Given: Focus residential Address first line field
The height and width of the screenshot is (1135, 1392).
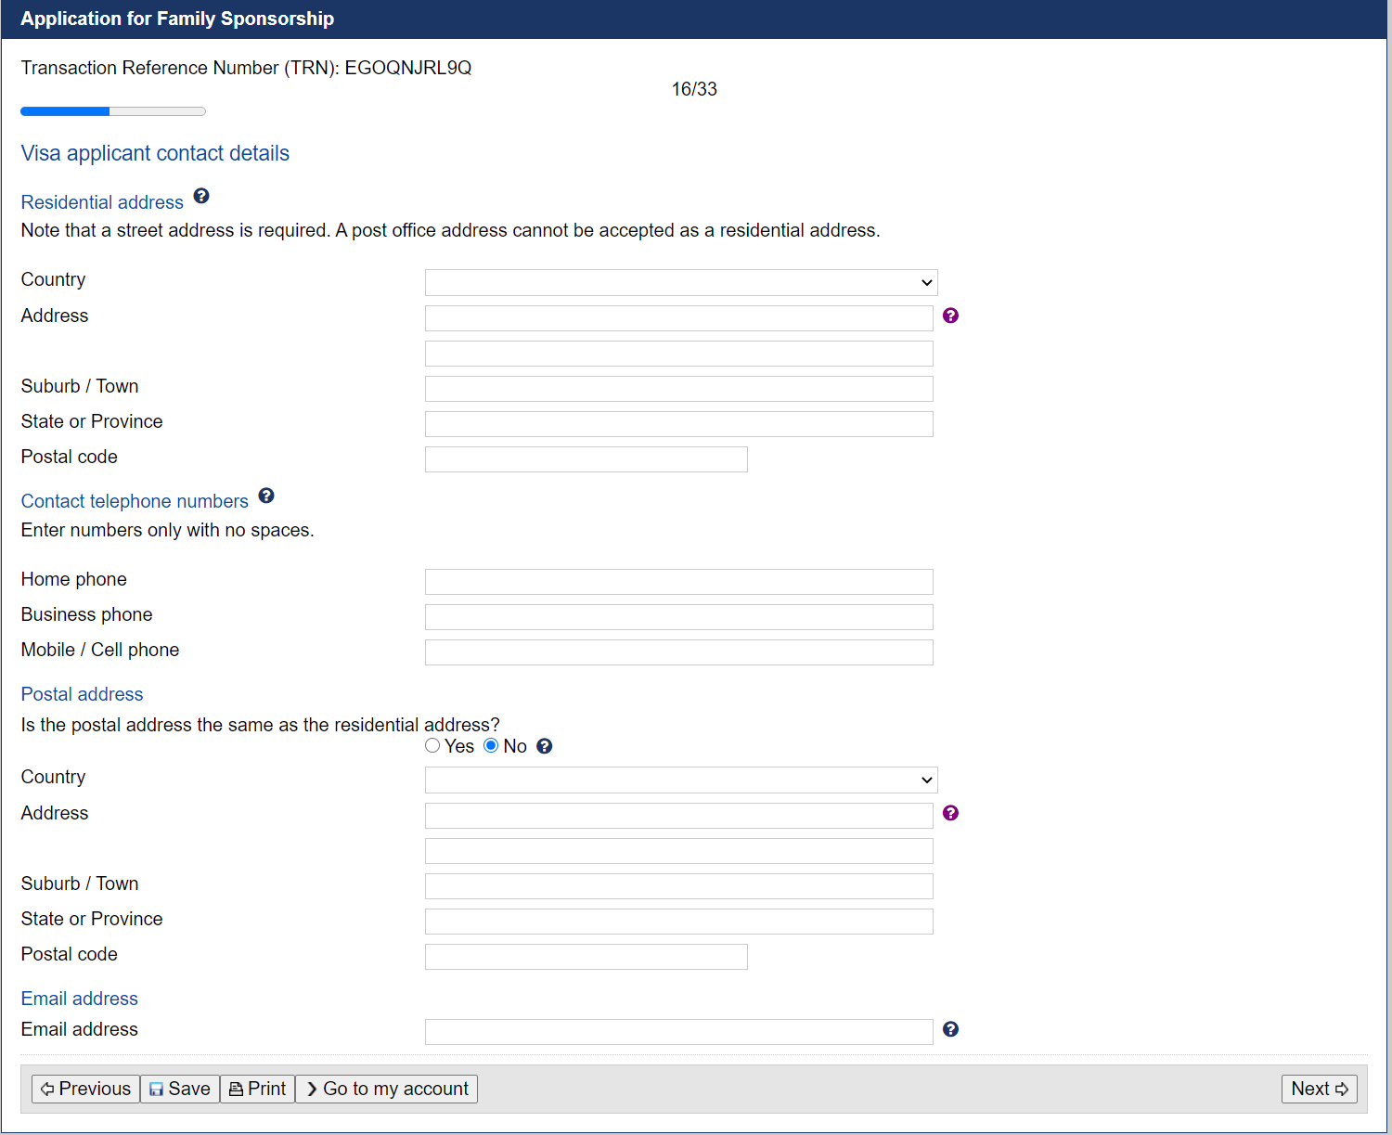Looking at the screenshot, I should pos(679,318).
